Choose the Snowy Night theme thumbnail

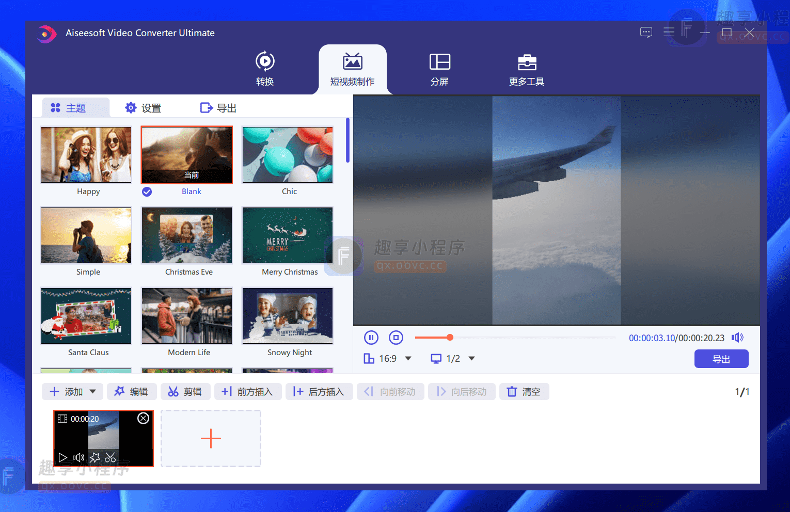tap(288, 316)
